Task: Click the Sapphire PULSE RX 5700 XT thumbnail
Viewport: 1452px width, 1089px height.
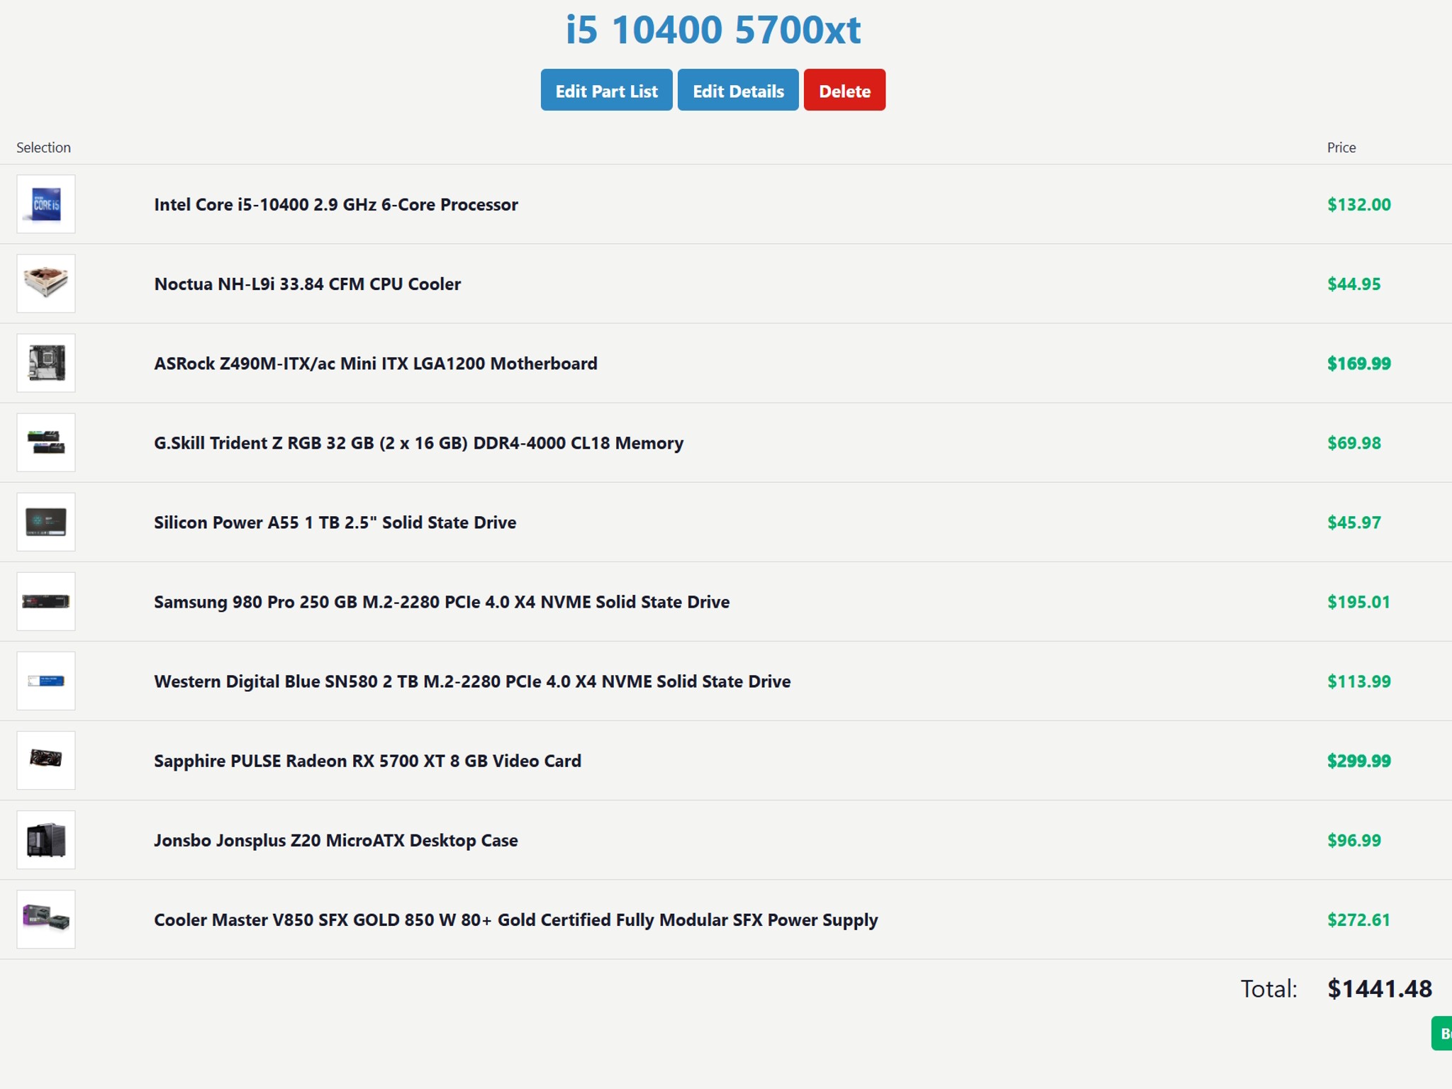Action: pyautogui.click(x=46, y=760)
